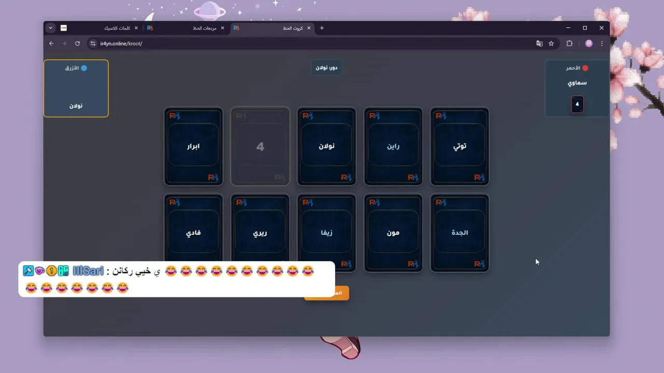Select the blue team panel الأزرق
The image size is (664, 373).
coord(76,88)
